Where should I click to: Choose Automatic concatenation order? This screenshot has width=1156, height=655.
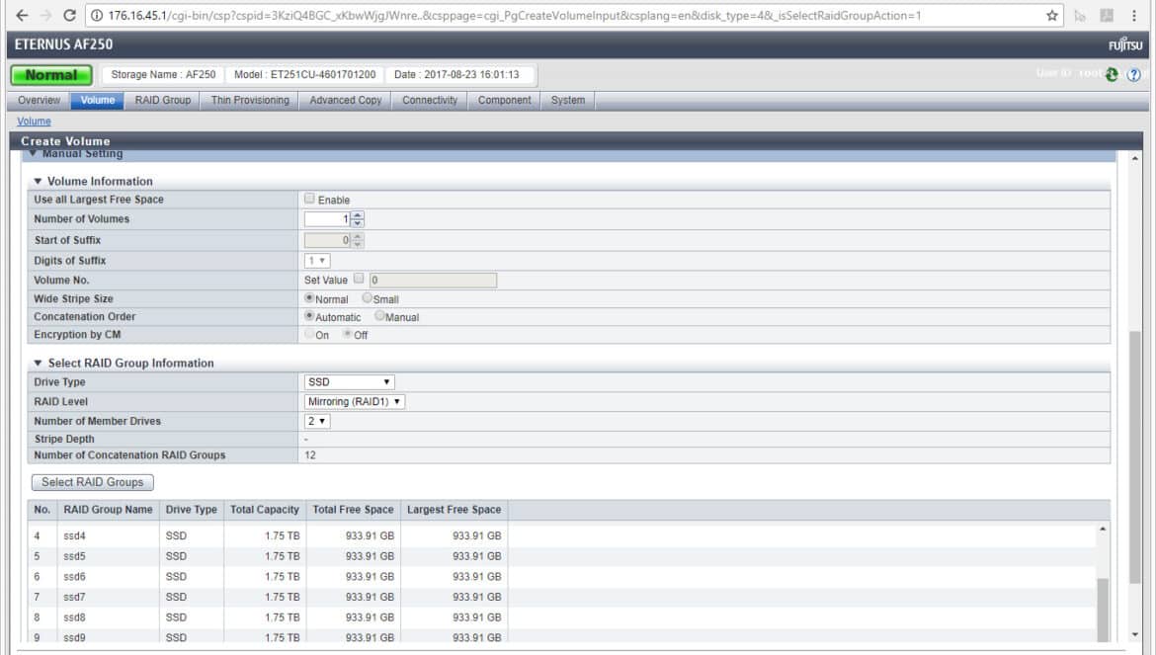tap(309, 315)
